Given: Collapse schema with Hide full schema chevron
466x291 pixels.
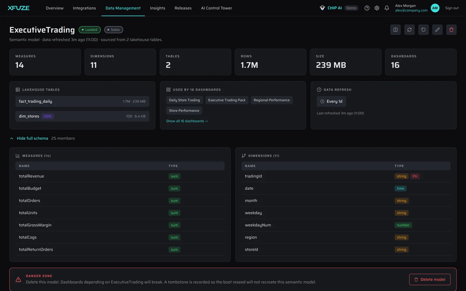Looking at the screenshot, I should tap(12, 139).
